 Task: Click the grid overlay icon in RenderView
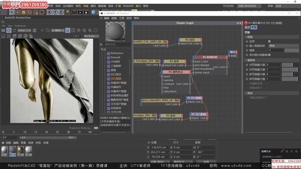73,30
